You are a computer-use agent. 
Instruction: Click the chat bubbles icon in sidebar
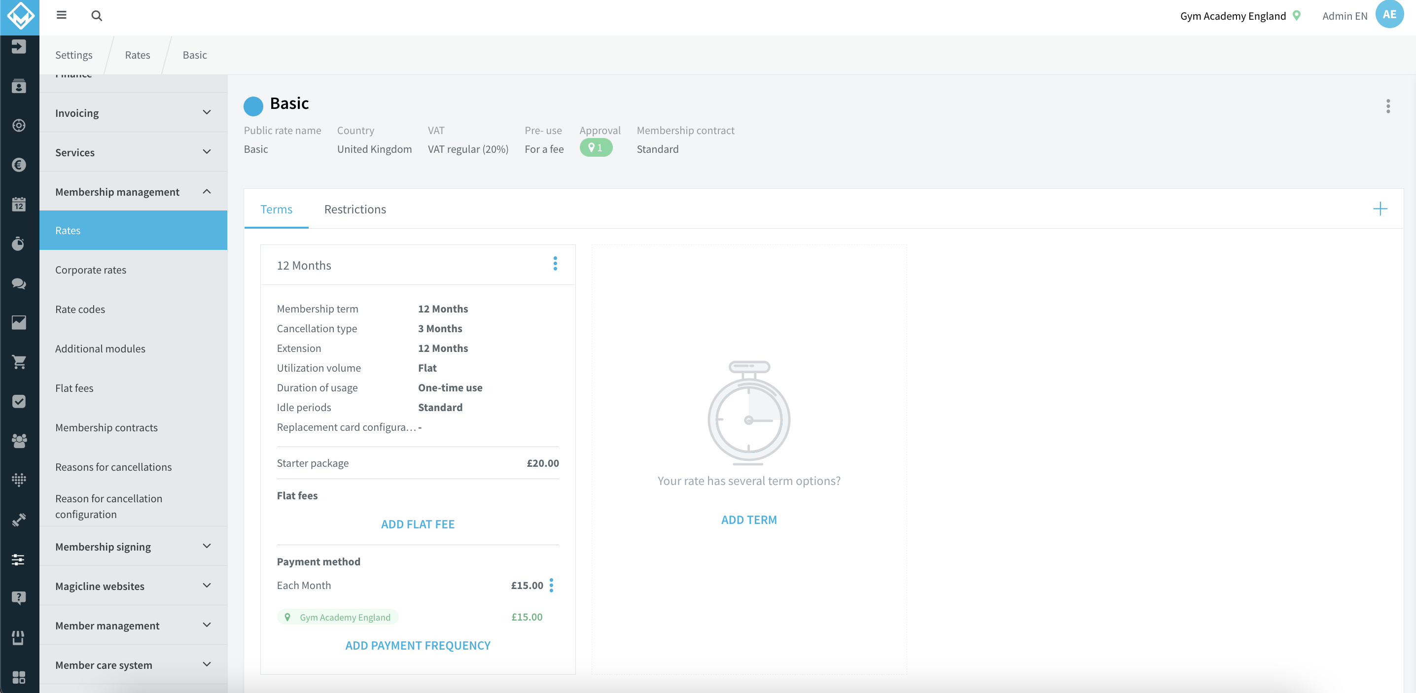(19, 283)
